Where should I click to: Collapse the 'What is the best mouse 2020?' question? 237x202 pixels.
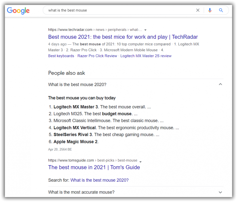pos(220,84)
